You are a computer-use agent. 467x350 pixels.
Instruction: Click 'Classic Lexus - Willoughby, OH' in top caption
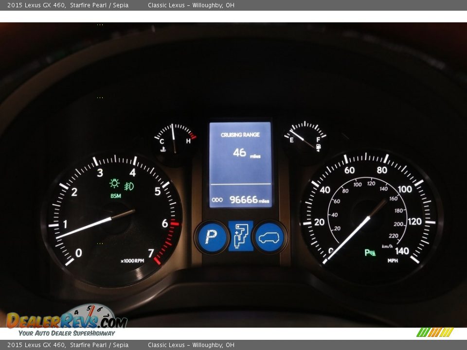[x=191, y=5]
